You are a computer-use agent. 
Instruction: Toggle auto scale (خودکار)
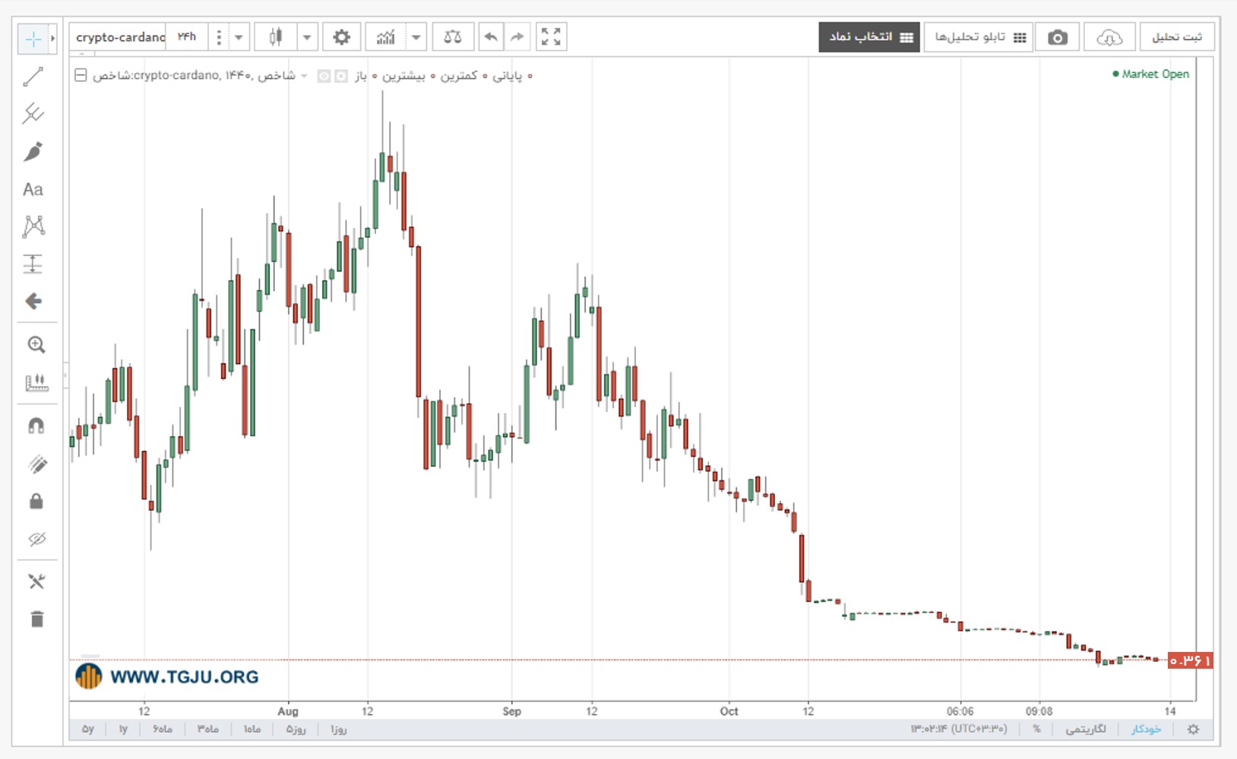point(1146,729)
